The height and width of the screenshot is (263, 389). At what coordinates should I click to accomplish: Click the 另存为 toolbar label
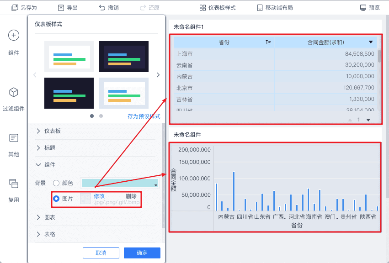[x=28, y=8]
